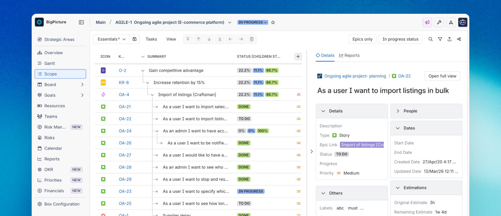Save the Essentials view with disk icon
Image resolution: width=501 pixels, height=216 pixels.
click(x=134, y=39)
